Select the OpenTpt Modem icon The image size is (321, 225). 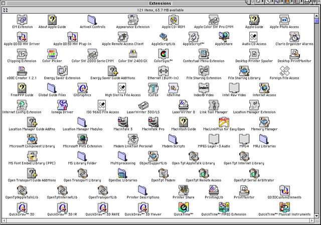(163, 173)
